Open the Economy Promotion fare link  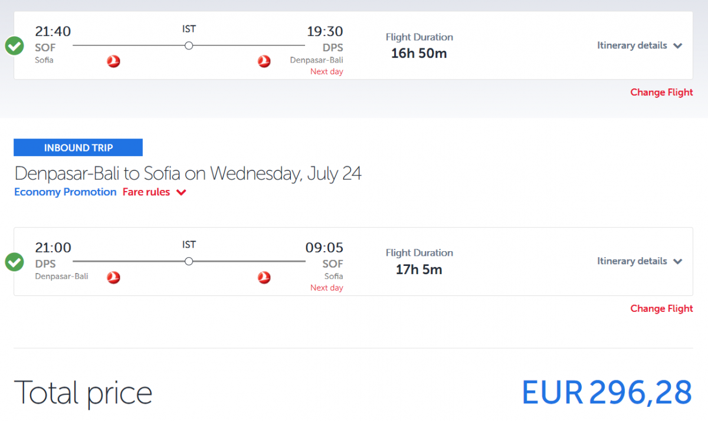click(x=65, y=192)
